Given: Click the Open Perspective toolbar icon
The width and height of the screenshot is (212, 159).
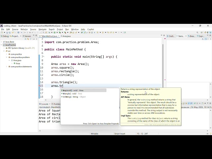Looking at the screenshot, I should (202, 32).
